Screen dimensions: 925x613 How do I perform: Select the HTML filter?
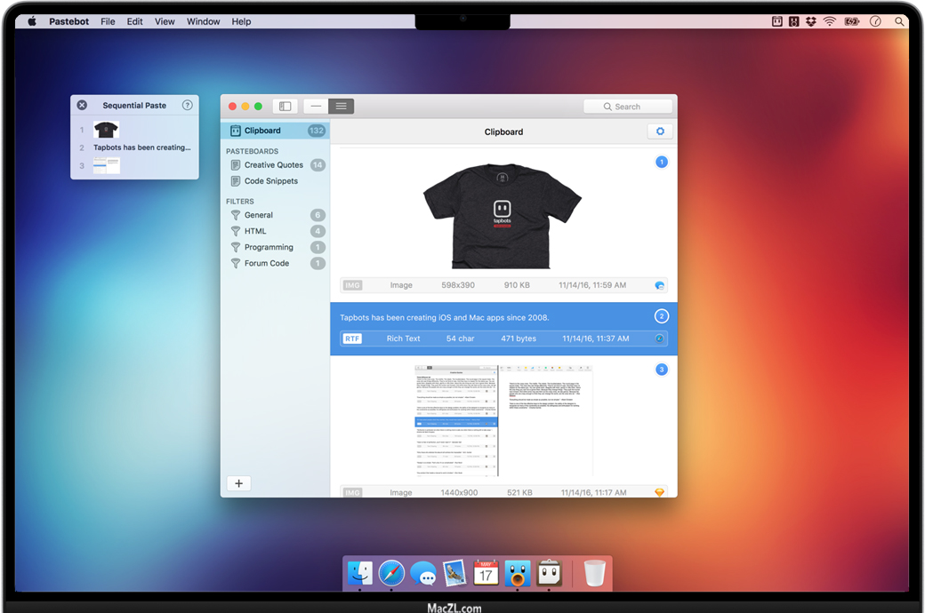pyautogui.click(x=255, y=231)
